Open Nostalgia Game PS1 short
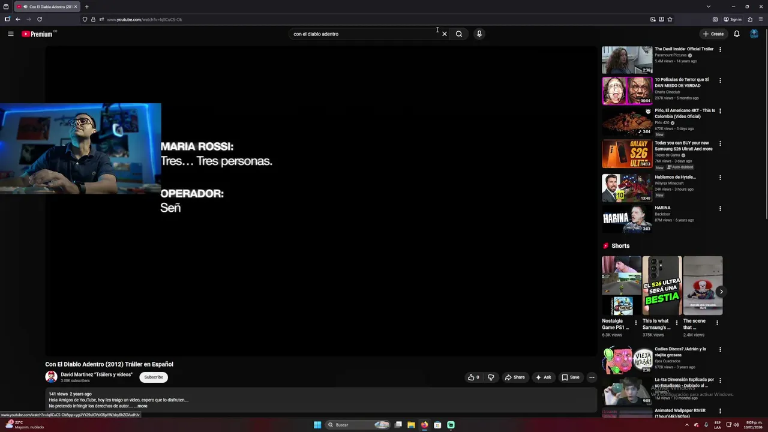 [622, 286]
